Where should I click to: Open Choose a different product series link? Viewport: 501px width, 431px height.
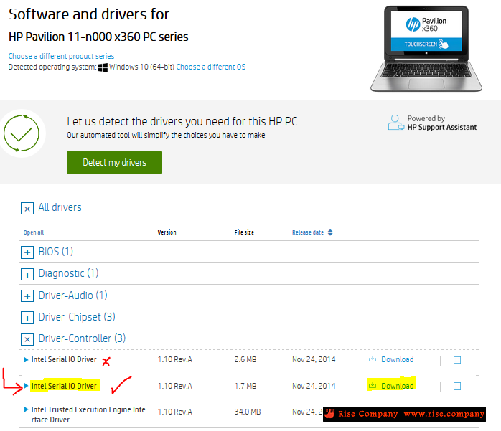[61, 56]
